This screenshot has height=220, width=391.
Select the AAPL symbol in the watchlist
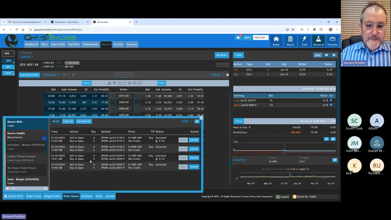point(8,73)
